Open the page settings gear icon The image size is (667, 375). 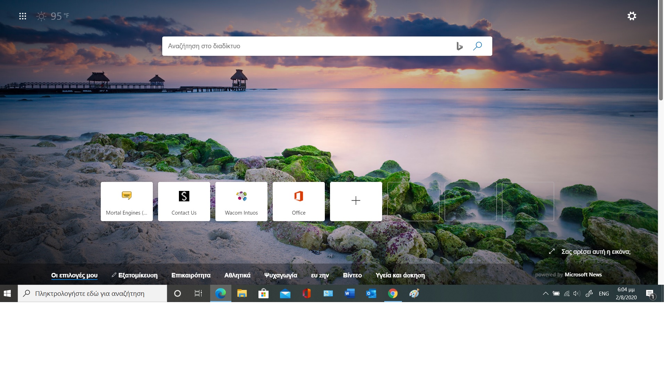click(x=632, y=16)
